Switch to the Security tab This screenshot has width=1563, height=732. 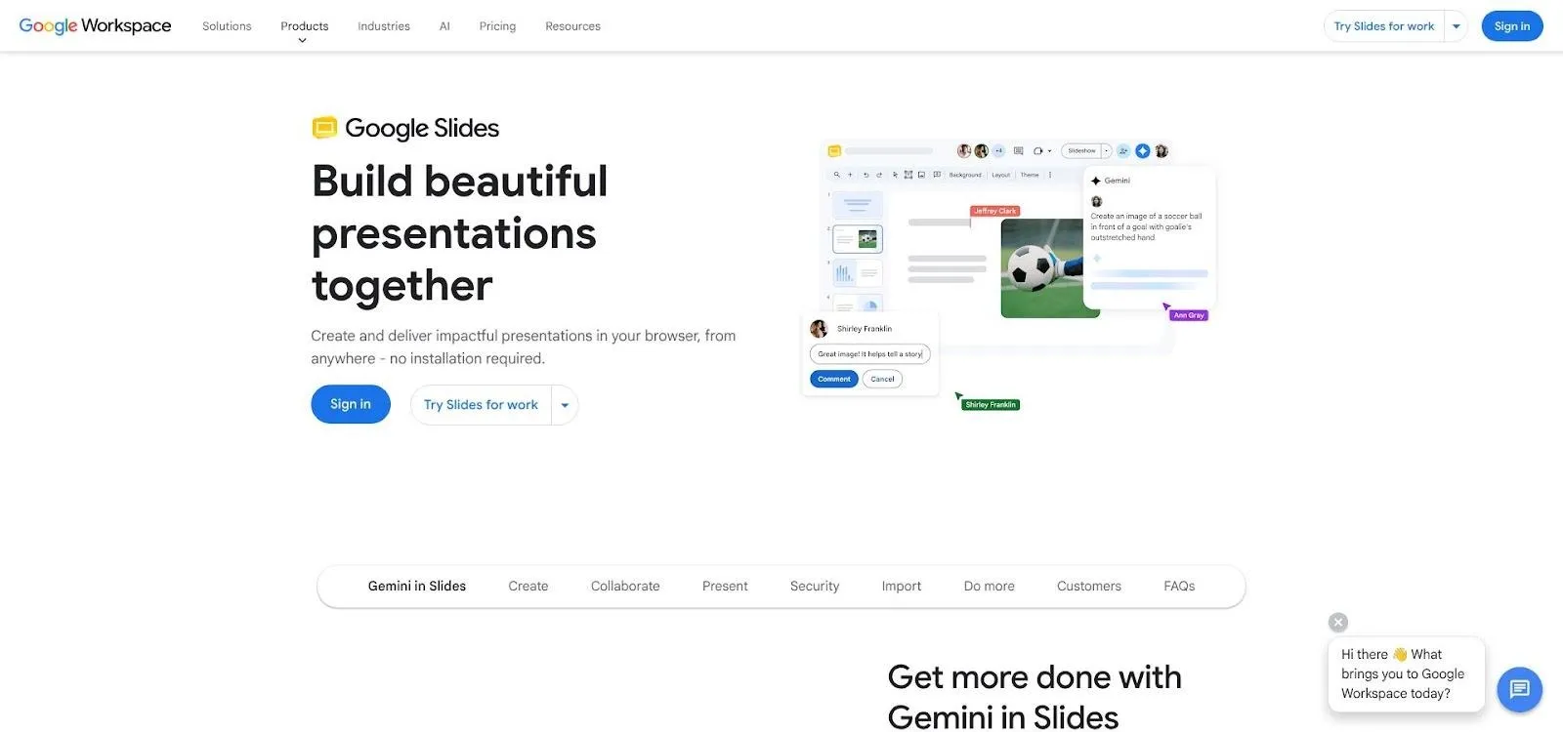click(815, 587)
